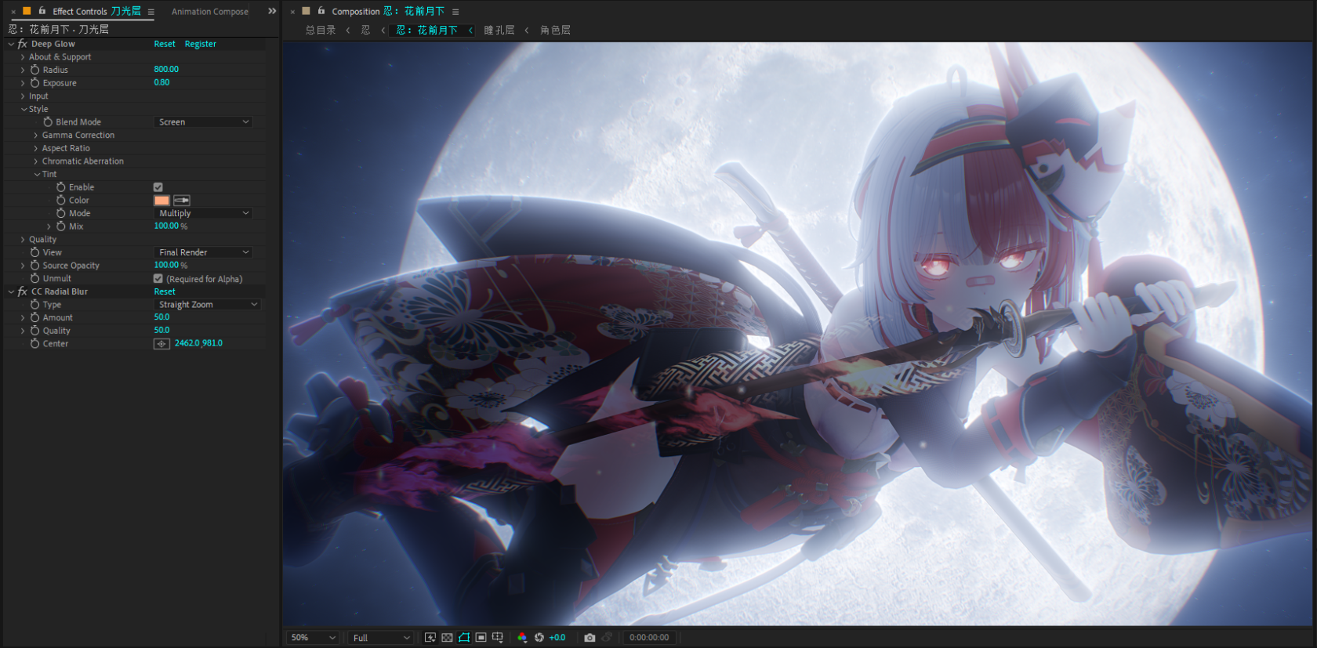Expand the Gamma Correction section
Viewport: 1317px width, 648px height.
(x=35, y=136)
